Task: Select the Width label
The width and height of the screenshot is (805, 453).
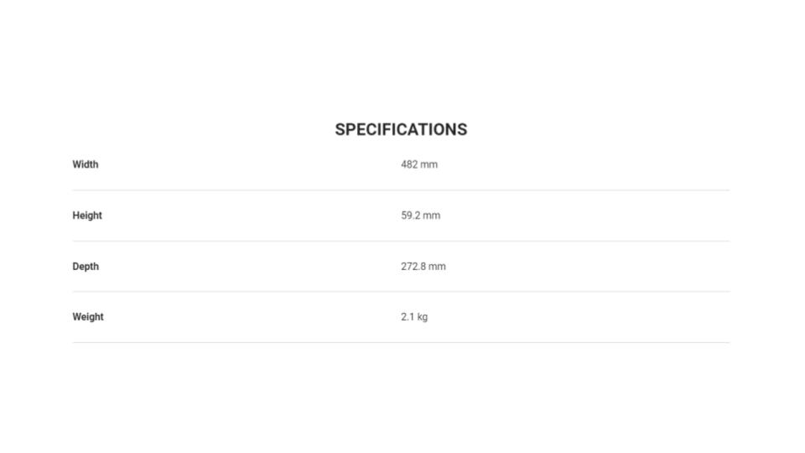Action: (86, 164)
